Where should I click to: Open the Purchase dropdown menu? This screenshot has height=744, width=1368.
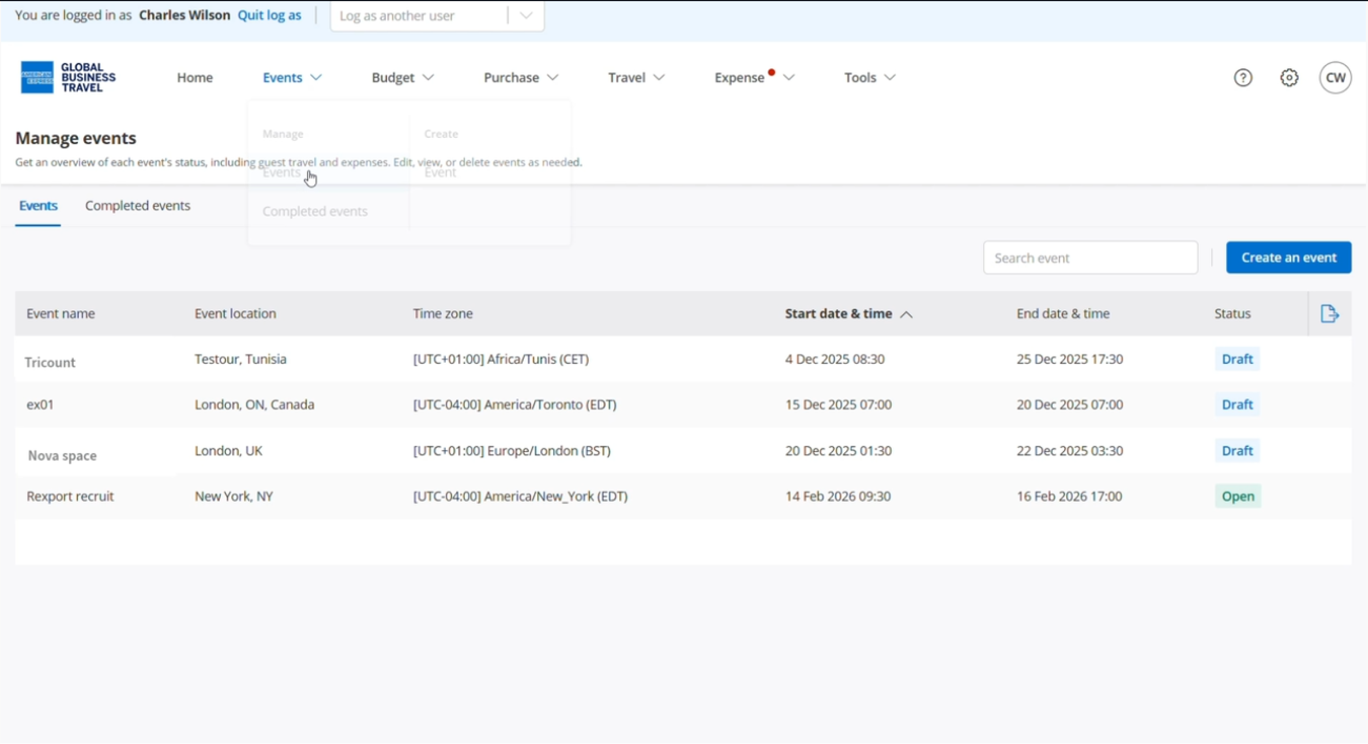click(x=520, y=77)
